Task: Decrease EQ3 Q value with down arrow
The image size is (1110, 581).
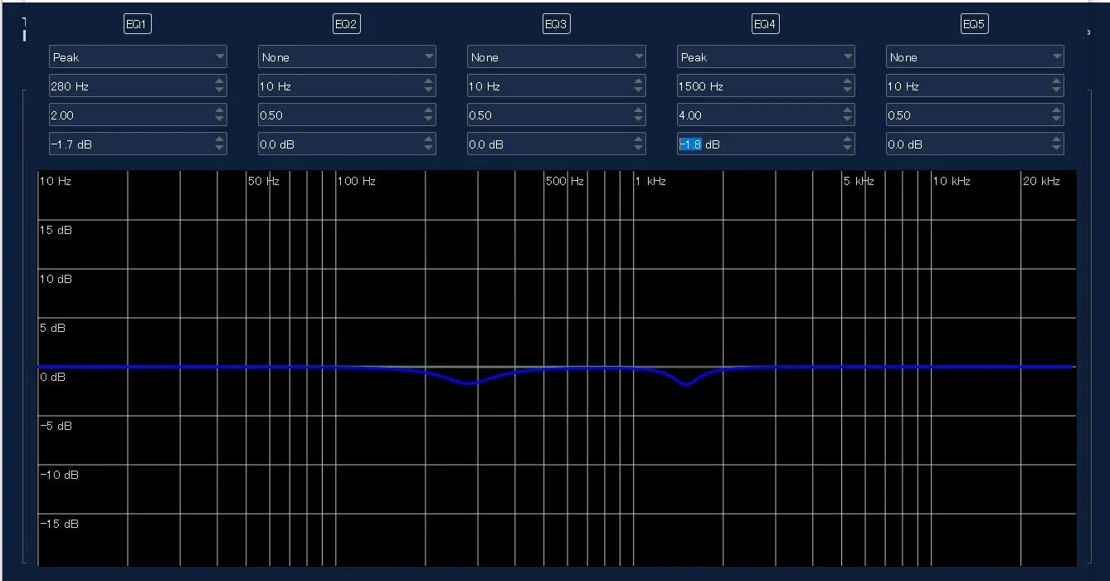Action: [638, 120]
